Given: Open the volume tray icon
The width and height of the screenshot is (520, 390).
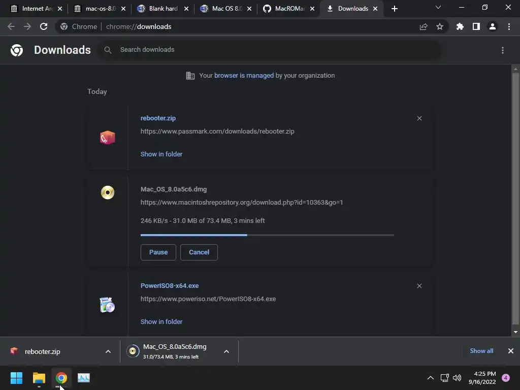Looking at the screenshot, I should coord(457,378).
